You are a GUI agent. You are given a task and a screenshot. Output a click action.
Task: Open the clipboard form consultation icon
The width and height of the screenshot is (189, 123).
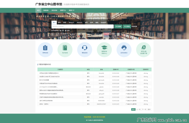click(x=45, y=50)
